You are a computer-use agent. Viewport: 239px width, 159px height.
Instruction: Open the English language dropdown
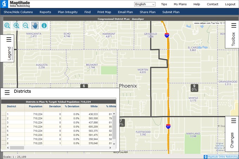(145, 4)
